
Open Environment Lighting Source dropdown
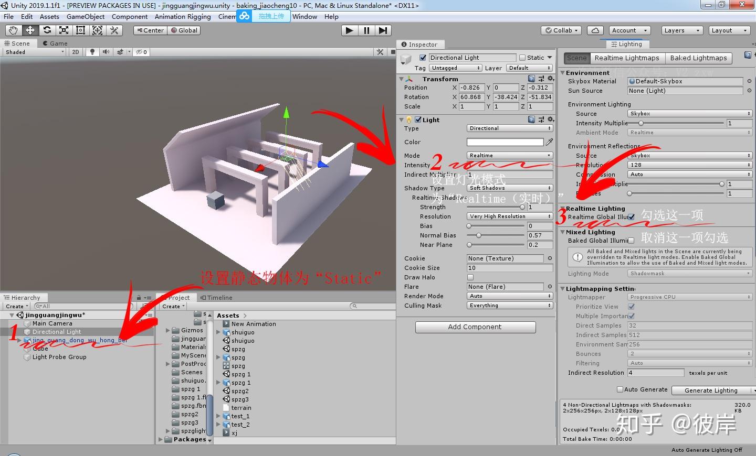tap(690, 114)
